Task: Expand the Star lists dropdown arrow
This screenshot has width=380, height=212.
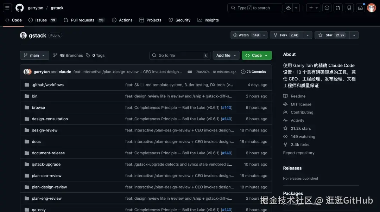Action: 354,35
